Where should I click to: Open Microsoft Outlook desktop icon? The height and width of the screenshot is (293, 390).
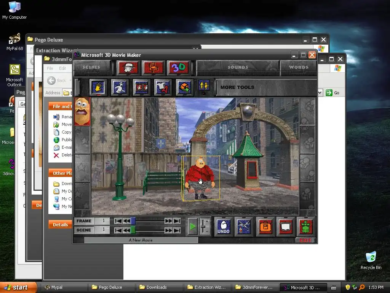(15, 75)
